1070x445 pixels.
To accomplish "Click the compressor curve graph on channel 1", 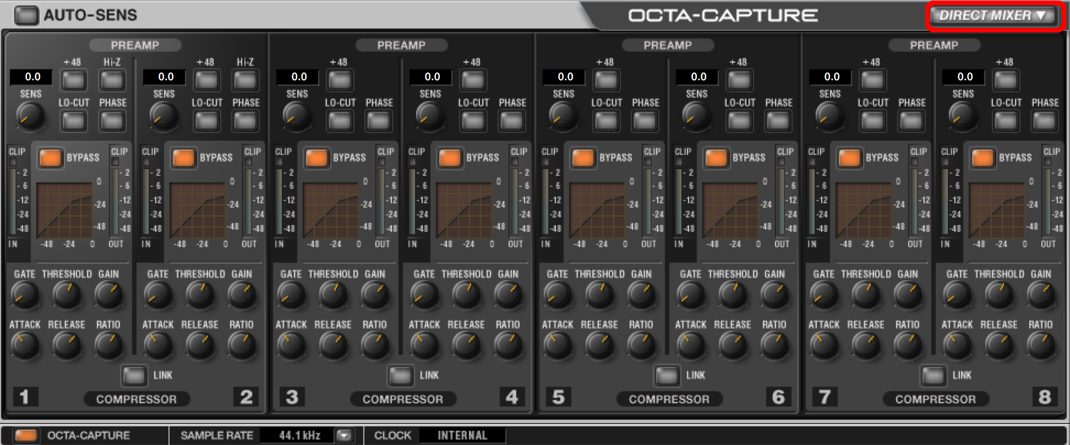I will pos(64,210).
